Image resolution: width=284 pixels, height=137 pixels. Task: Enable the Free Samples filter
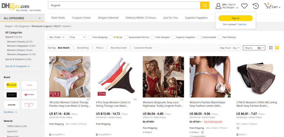point(153,37)
